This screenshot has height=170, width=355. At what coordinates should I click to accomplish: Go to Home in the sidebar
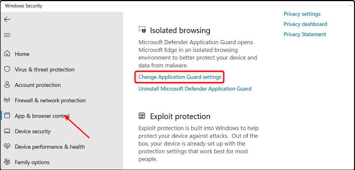pos(22,54)
